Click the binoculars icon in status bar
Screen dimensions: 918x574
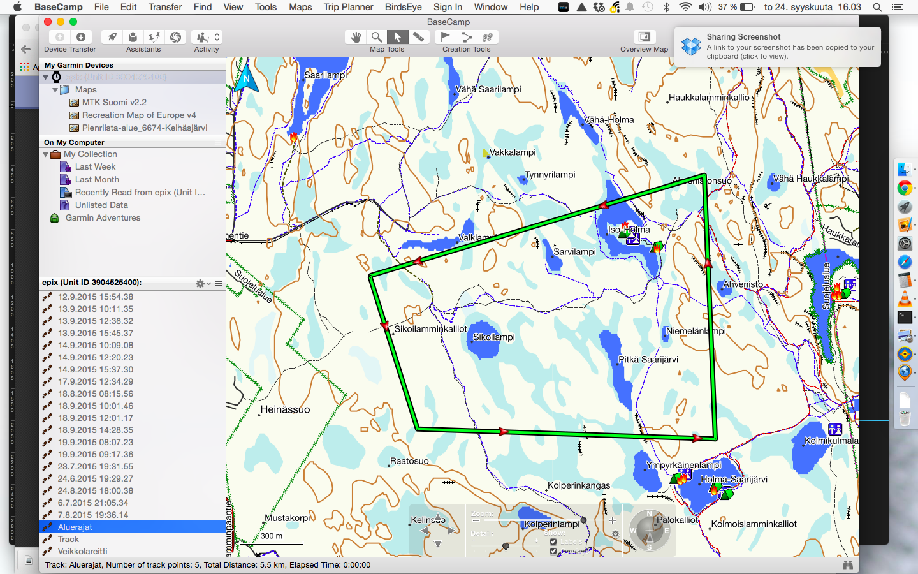[848, 565]
